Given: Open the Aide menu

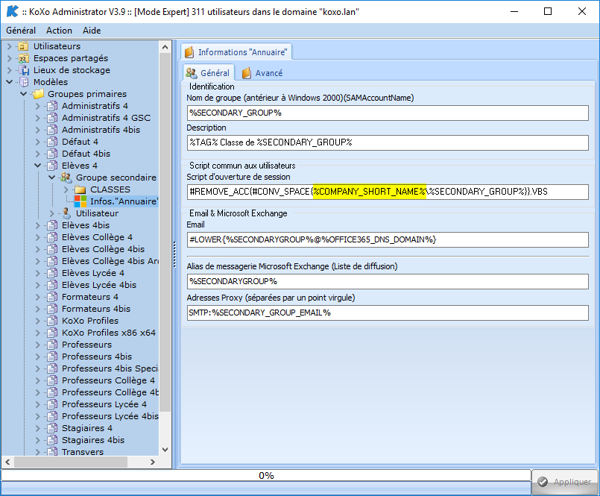Looking at the screenshot, I should point(92,31).
